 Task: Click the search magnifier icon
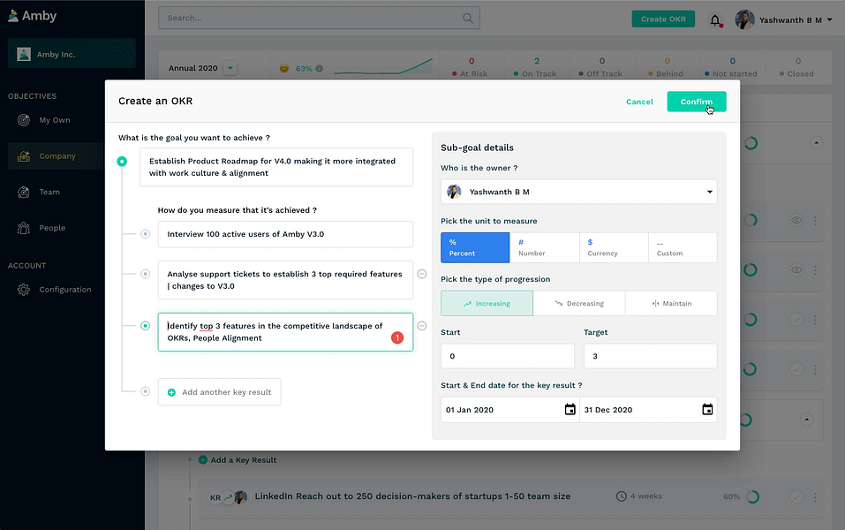(468, 19)
